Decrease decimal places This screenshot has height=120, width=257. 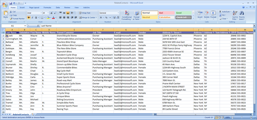point(118,17)
